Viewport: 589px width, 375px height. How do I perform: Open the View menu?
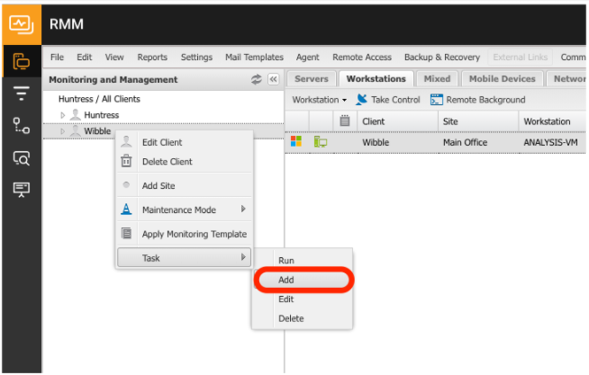(x=114, y=57)
